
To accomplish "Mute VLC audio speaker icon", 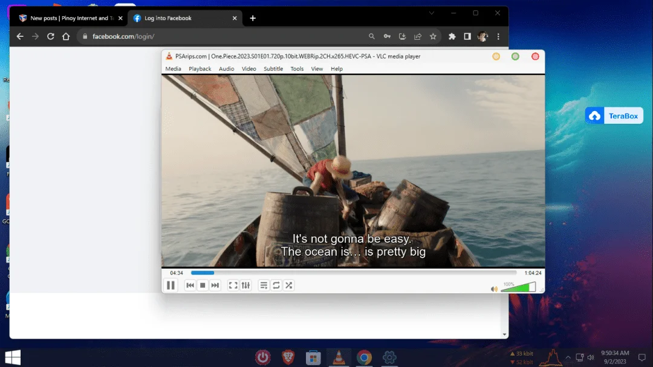I will pos(494,289).
